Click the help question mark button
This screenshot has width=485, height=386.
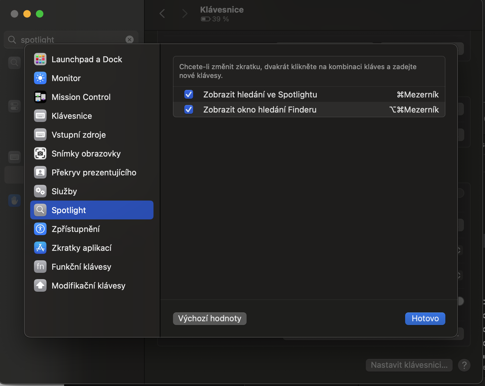[x=464, y=365]
